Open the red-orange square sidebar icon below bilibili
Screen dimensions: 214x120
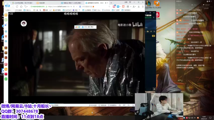tap(6, 36)
